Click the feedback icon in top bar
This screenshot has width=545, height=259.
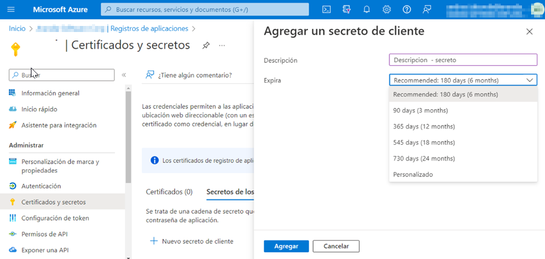pos(427,9)
